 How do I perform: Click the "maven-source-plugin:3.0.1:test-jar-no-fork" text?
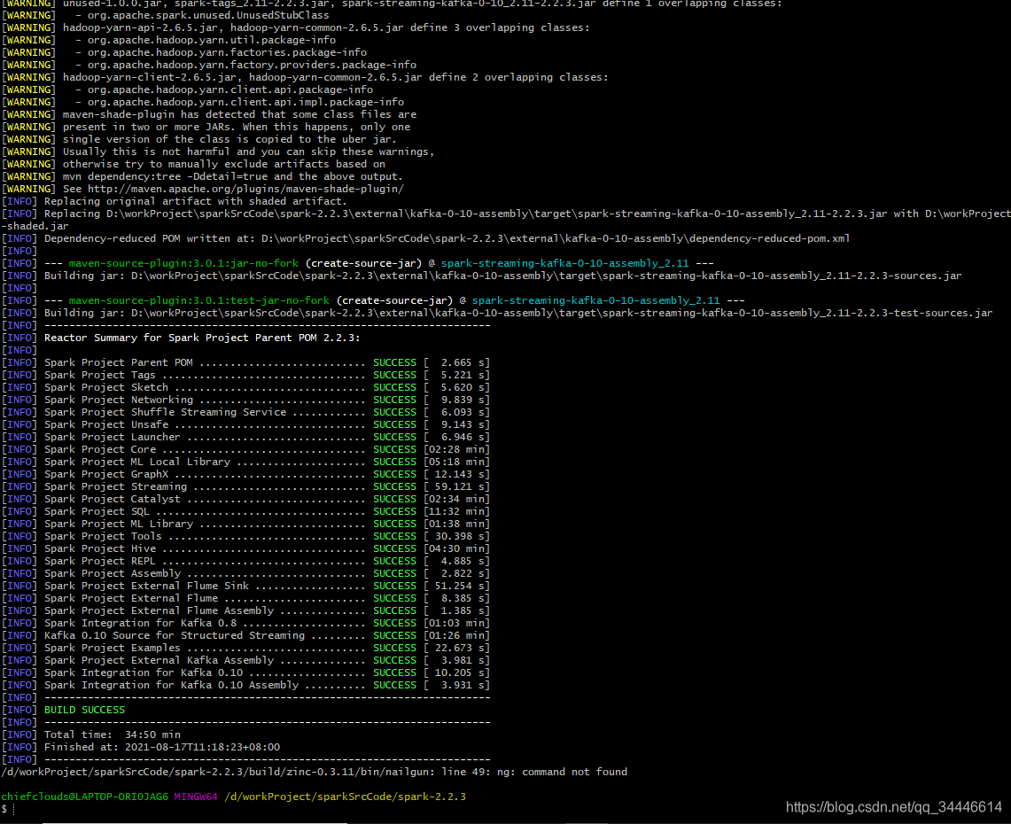point(199,300)
